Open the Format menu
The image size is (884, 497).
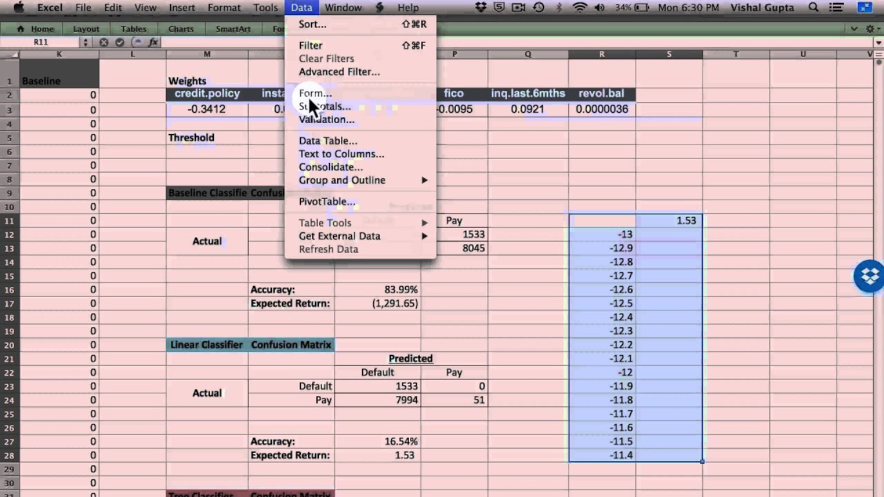[x=224, y=8]
